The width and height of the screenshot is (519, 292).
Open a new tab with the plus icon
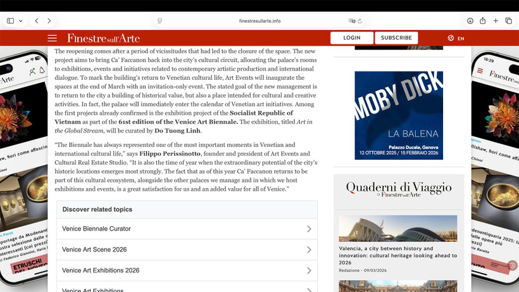point(496,21)
